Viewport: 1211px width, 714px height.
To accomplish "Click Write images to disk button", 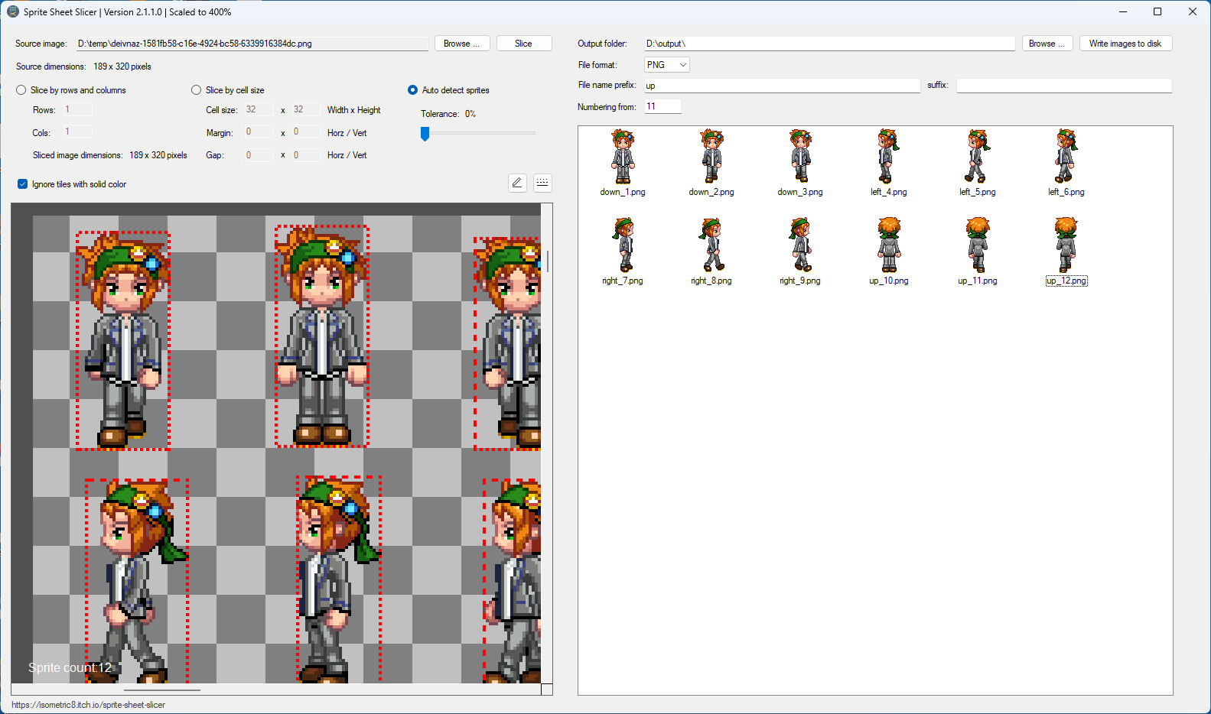I will pyautogui.click(x=1125, y=44).
